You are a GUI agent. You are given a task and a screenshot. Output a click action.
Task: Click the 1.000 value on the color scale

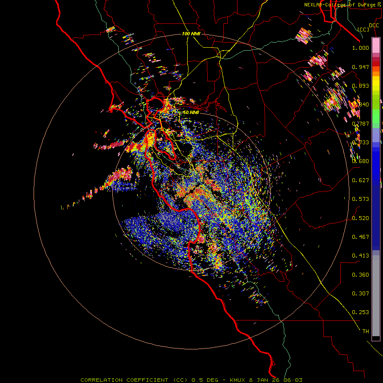(x=360, y=48)
